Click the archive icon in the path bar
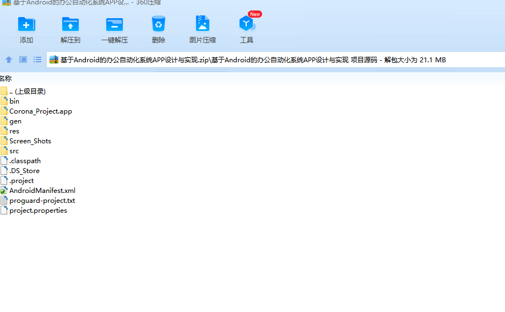The image size is (505, 312). 54,60
